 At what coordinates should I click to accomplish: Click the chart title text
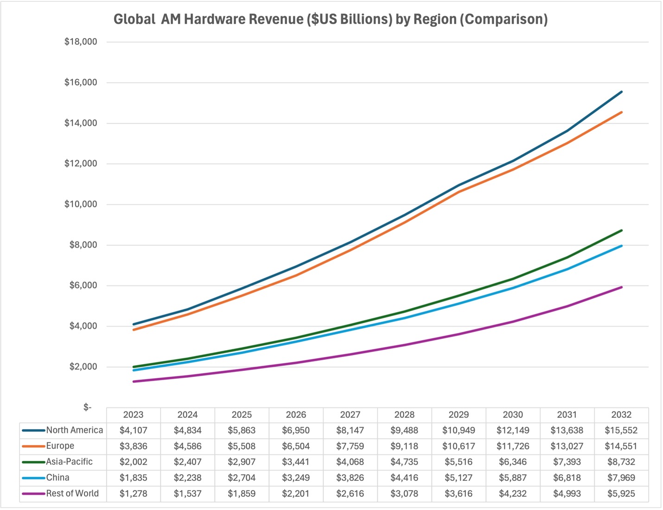[x=331, y=19]
